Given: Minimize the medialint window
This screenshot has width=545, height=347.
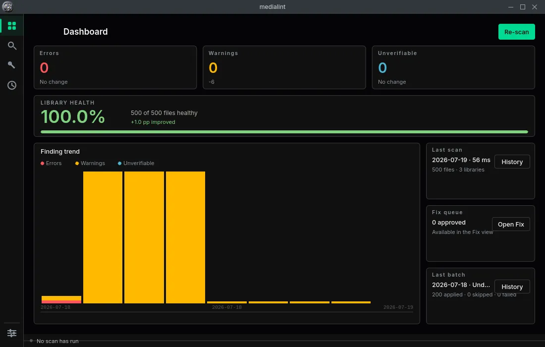Looking at the screenshot, I should pyautogui.click(x=511, y=7).
